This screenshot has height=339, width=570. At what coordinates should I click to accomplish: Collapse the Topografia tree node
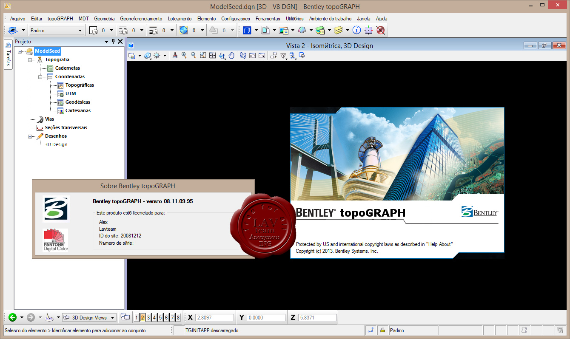pos(30,59)
